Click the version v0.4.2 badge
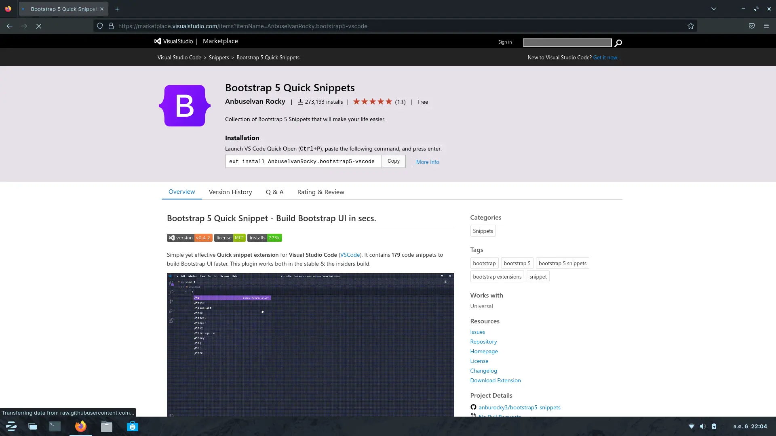Viewport: 776px width, 436px height. pyautogui.click(x=190, y=238)
